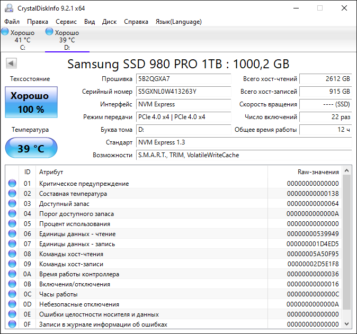
Task: Select row Составная температура
Action: [174, 193]
